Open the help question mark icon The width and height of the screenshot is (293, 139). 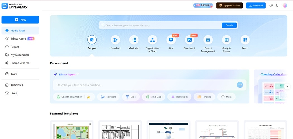[271, 5]
